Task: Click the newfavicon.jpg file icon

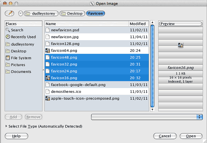Action: point(48,37)
